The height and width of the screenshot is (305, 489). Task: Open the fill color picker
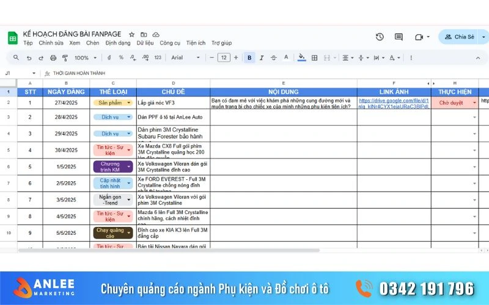click(301, 57)
